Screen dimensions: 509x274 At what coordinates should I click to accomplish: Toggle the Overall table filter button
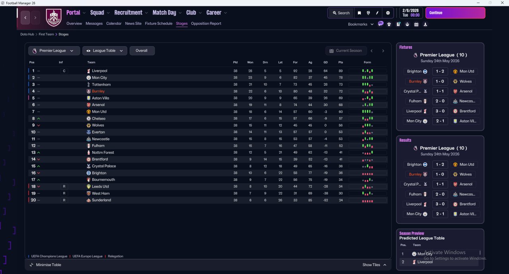coord(142,51)
